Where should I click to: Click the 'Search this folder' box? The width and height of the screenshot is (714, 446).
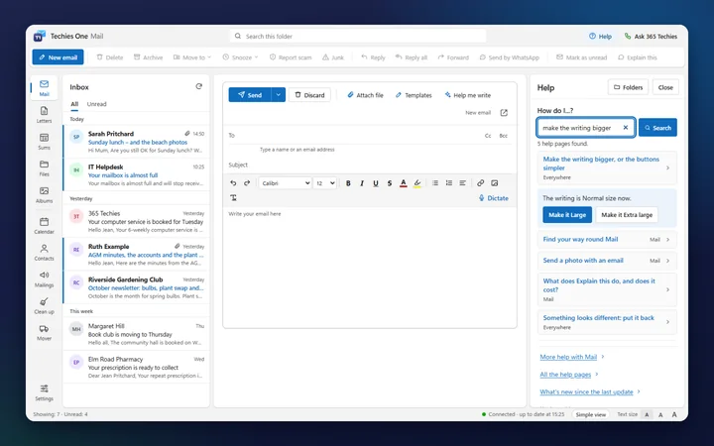click(x=358, y=36)
